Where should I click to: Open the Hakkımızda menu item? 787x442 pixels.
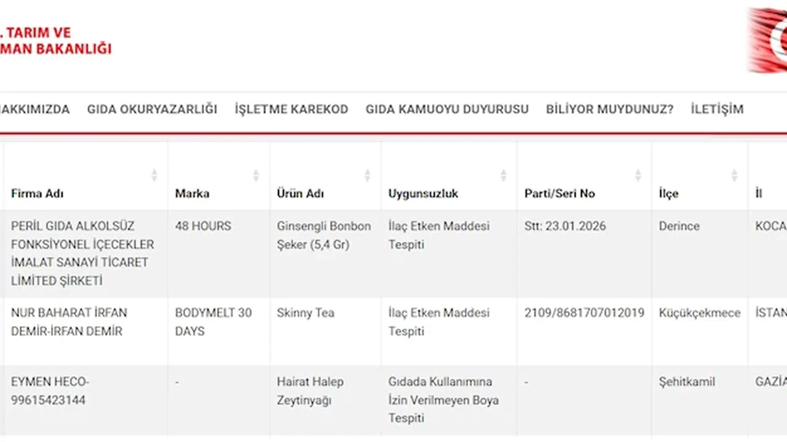click(x=34, y=109)
